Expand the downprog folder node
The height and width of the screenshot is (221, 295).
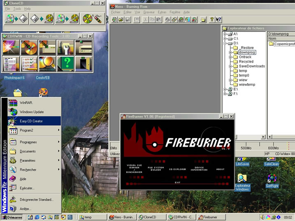tap(230, 53)
